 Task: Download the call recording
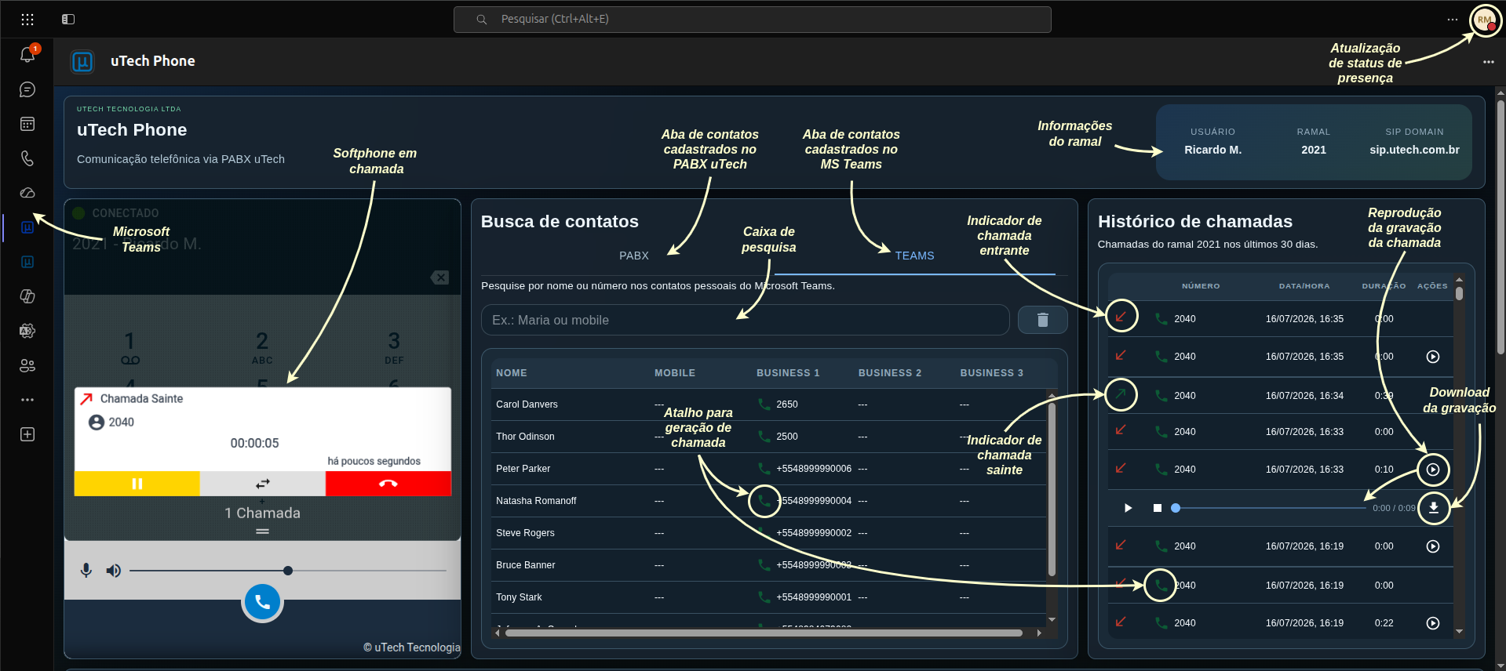(1433, 508)
